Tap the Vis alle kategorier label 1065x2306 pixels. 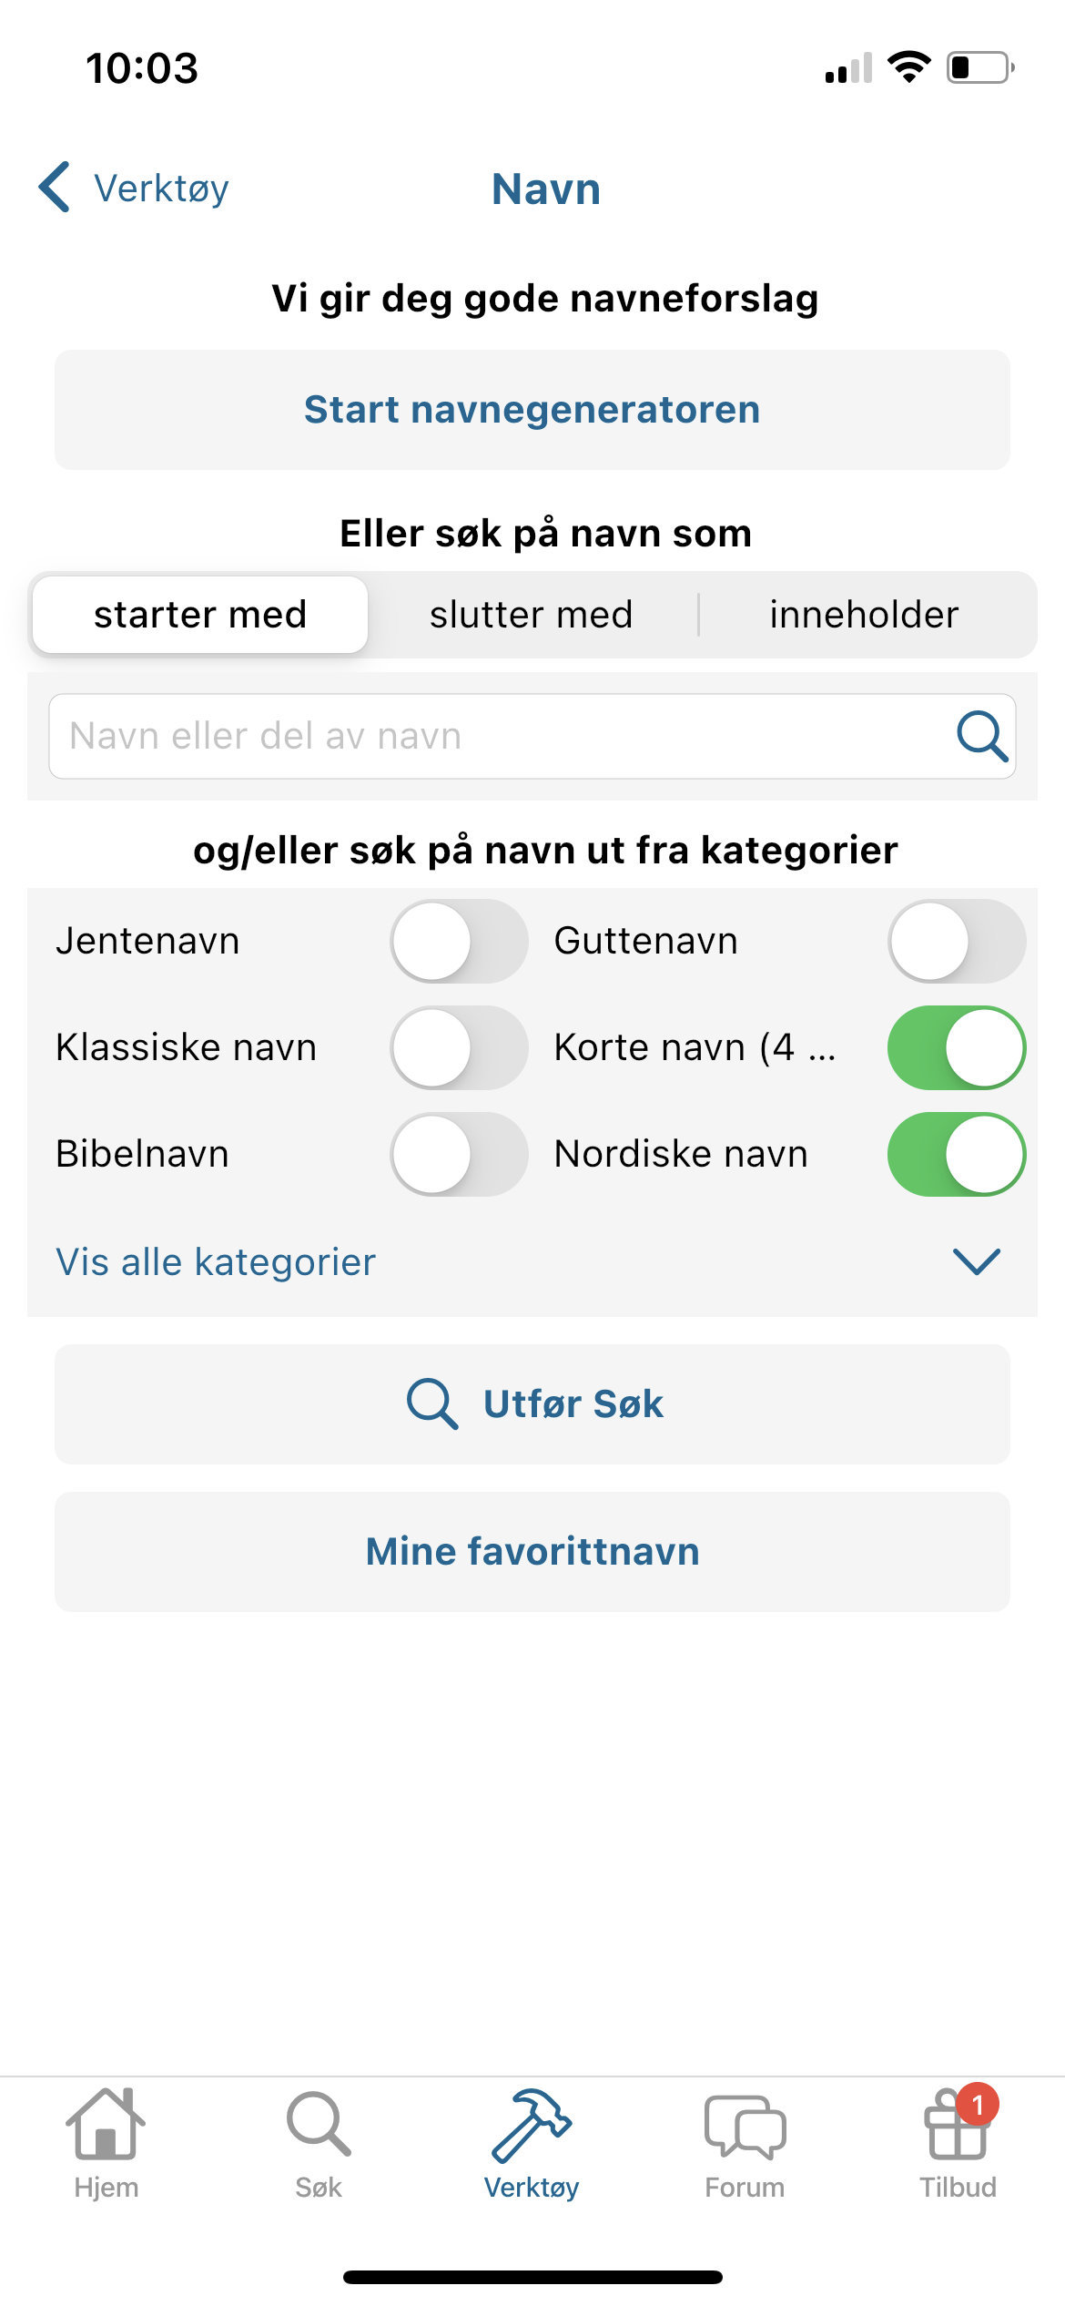pyautogui.click(x=216, y=1262)
